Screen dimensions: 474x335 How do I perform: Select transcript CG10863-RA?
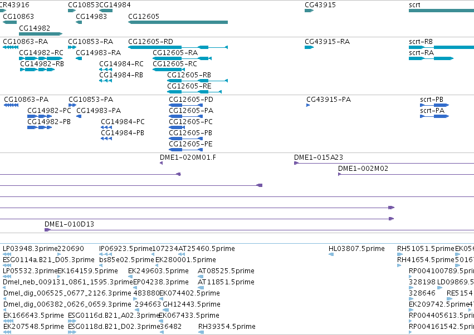11,47
